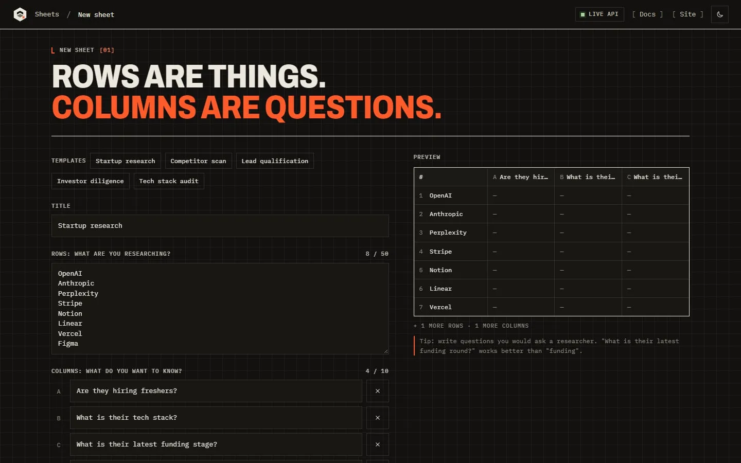Click the '4 / 10' columns counter
741x463 pixels.
(377, 371)
